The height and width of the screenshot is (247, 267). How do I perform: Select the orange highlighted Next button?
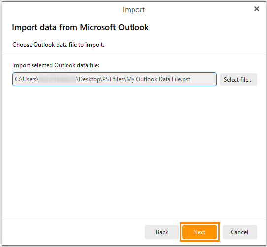[x=200, y=232]
